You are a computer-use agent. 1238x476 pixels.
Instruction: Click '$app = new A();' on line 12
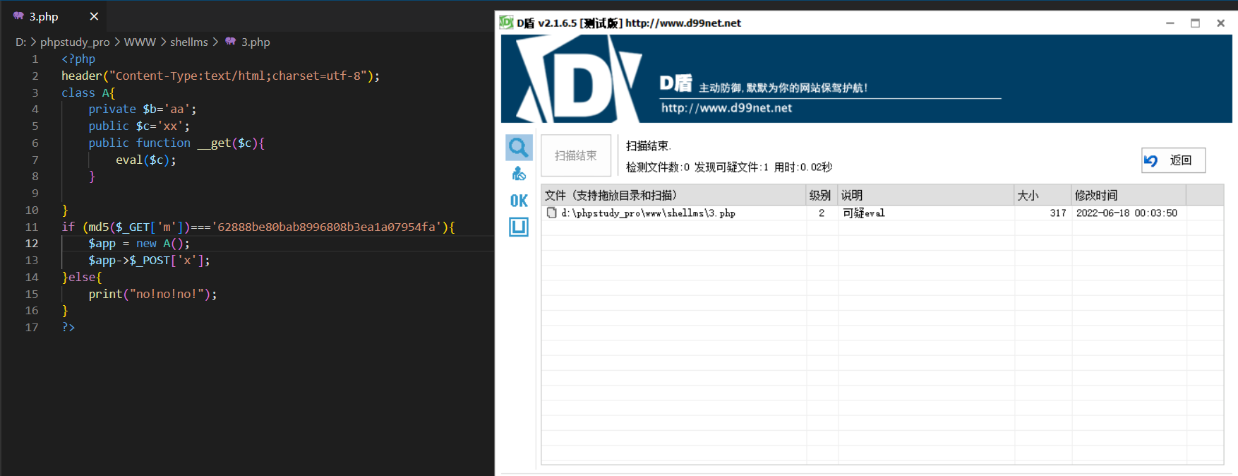139,243
